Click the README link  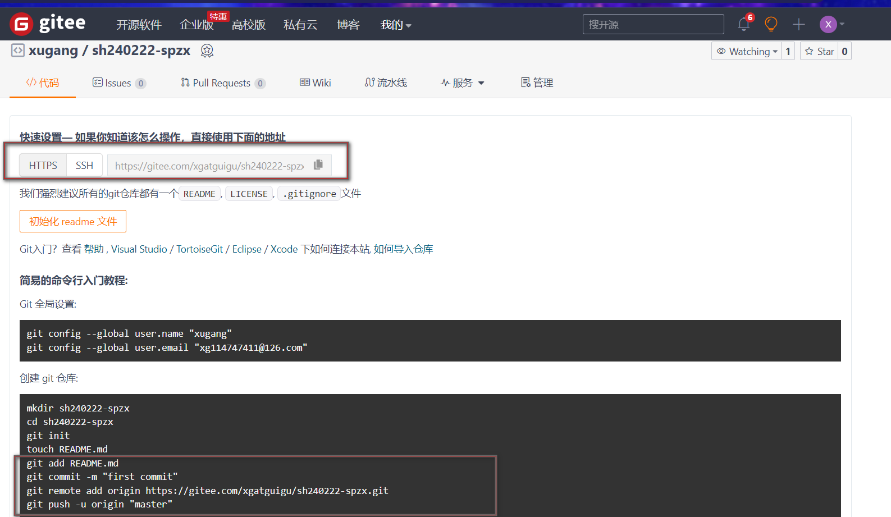click(x=199, y=194)
